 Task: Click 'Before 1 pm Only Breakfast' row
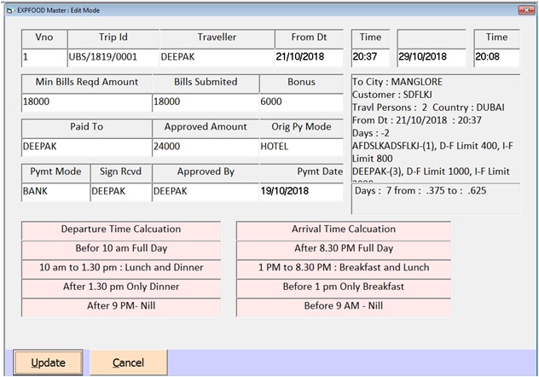pyautogui.click(x=344, y=288)
